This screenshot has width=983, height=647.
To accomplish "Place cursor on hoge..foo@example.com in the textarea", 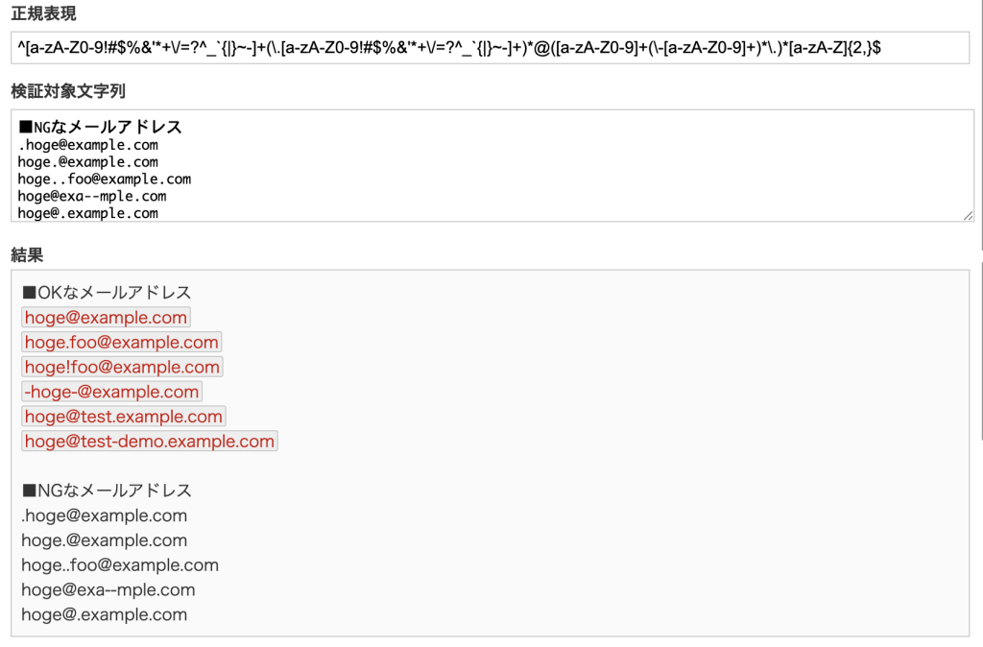I will pos(105,180).
